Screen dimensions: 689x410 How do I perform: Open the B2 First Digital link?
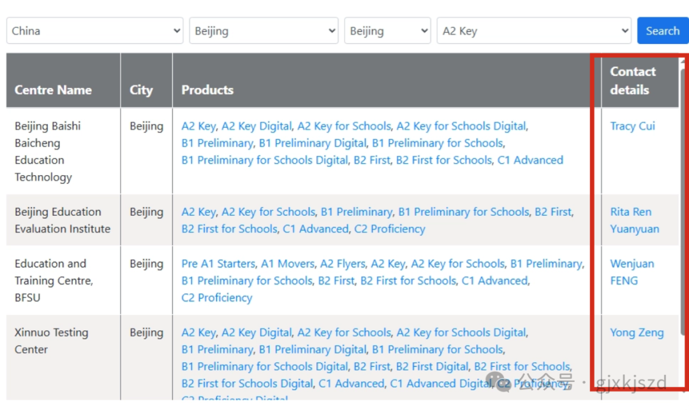[432, 367]
